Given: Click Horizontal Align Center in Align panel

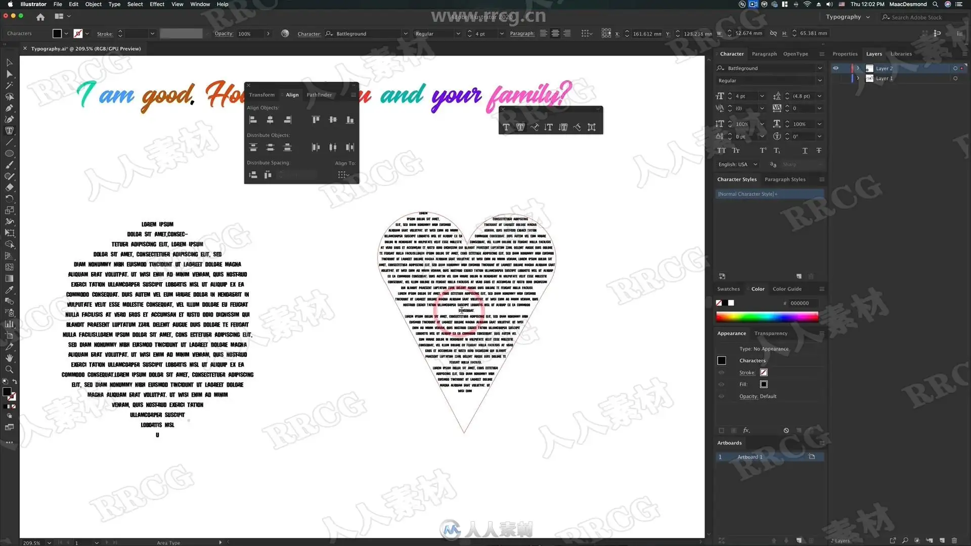Looking at the screenshot, I should [270, 120].
